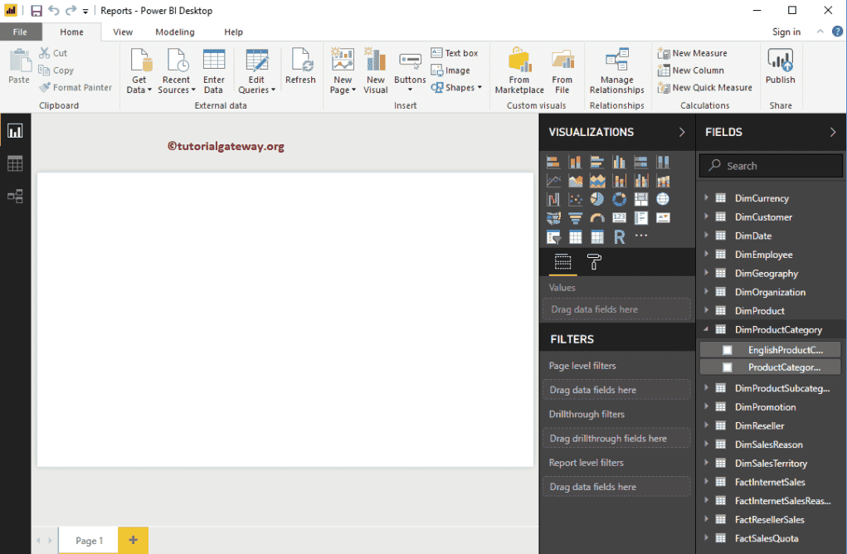Screen dimensions: 847x554
Task: Open Relationships view in left sidebar
Action: [x=15, y=197]
